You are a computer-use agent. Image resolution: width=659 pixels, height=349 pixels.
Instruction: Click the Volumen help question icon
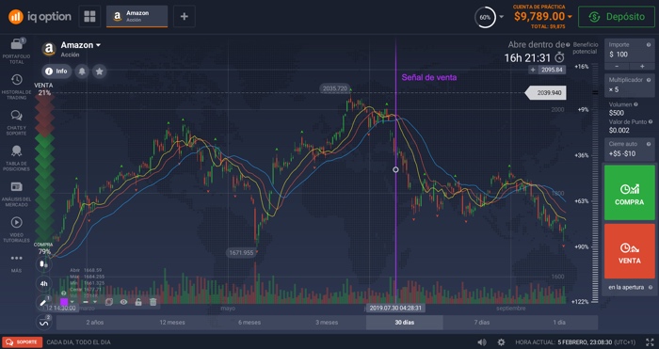(x=635, y=104)
